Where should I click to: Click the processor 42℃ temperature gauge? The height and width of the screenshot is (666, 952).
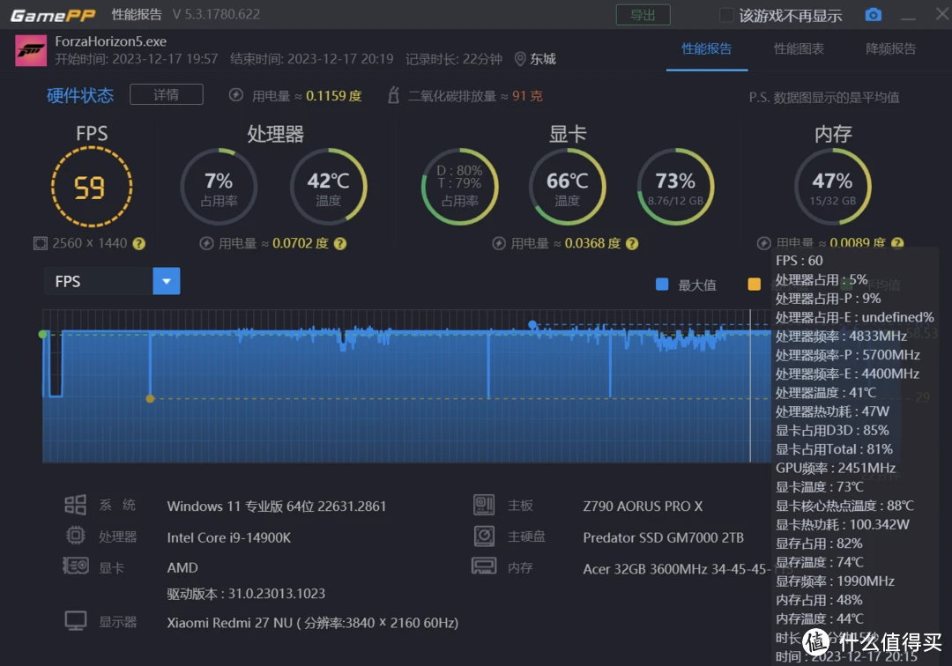coord(329,187)
